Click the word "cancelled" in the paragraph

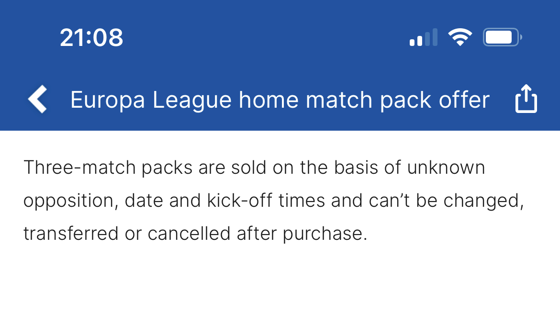(189, 234)
